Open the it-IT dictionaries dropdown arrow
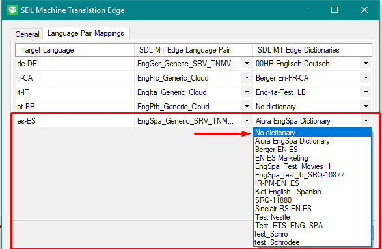This screenshot has height=249, width=382. pos(366,92)
